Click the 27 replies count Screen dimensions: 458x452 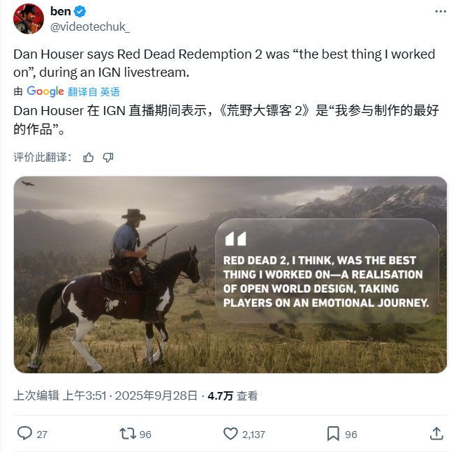(x=42, y=435)
